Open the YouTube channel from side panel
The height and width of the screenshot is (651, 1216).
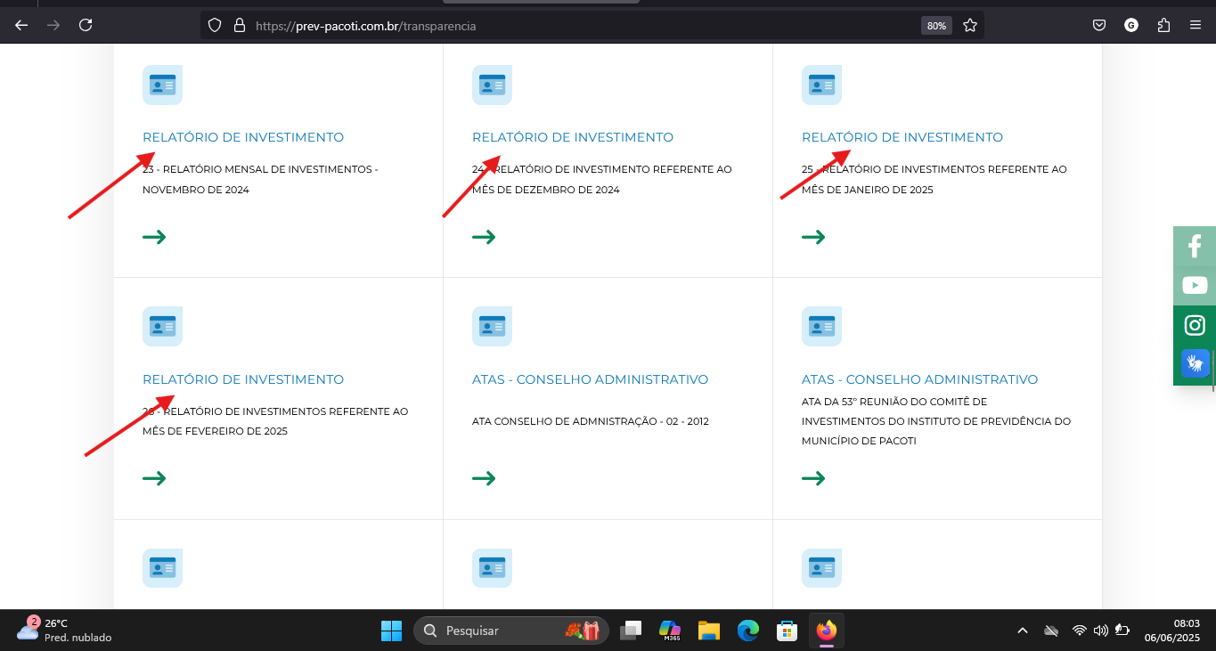(x=1195, y=285)
